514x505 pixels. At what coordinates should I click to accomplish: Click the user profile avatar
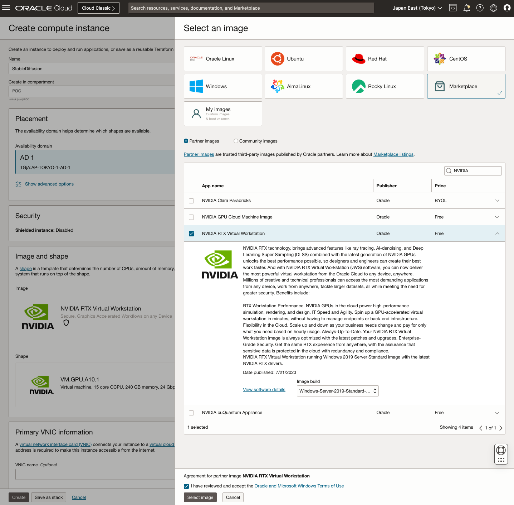pyautogui.click(x=507, y=8)
